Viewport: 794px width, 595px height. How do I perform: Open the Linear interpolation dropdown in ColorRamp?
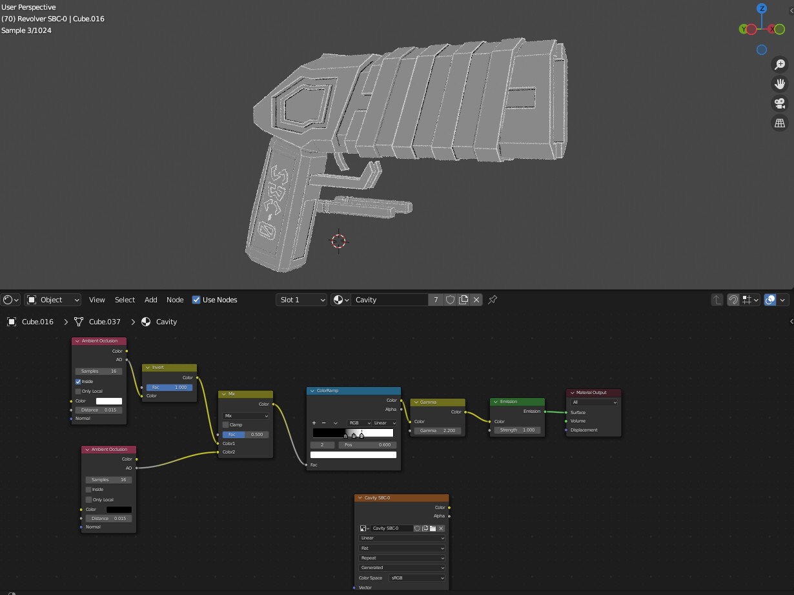(x=385, y=423)
